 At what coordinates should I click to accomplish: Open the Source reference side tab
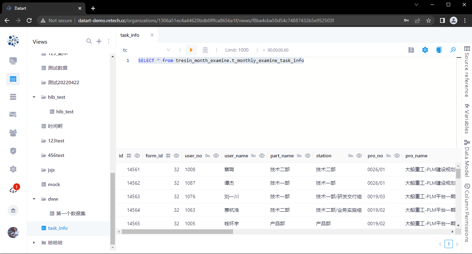(x=466, y=72)
